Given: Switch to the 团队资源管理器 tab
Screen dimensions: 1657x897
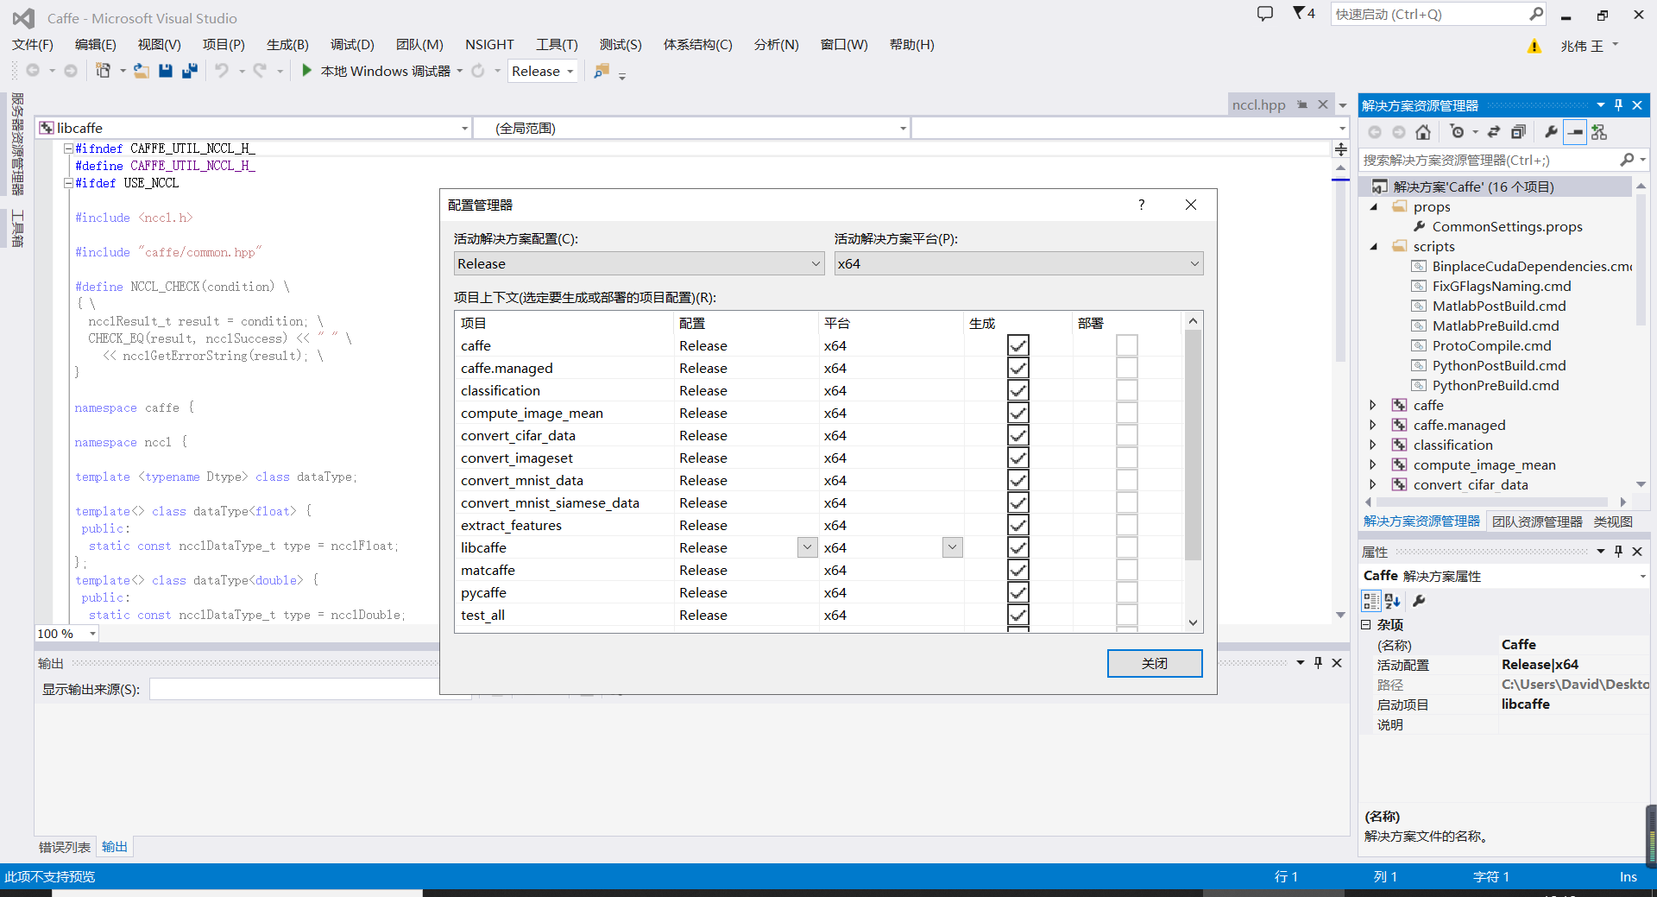Looking at the screenshot, I should 1535,521.
